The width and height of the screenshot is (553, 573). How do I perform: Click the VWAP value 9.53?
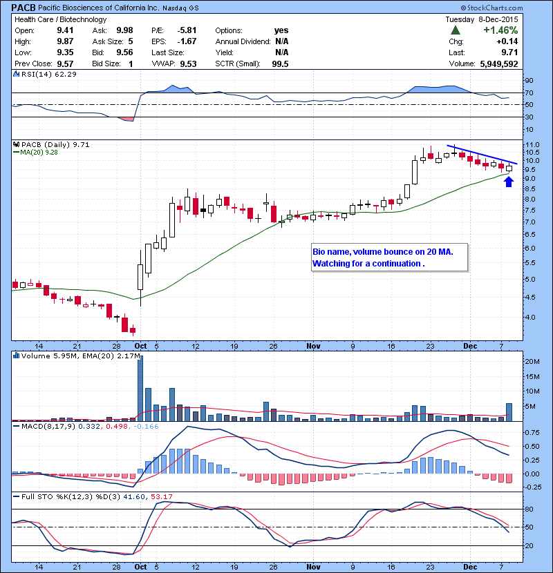point(188,64)
